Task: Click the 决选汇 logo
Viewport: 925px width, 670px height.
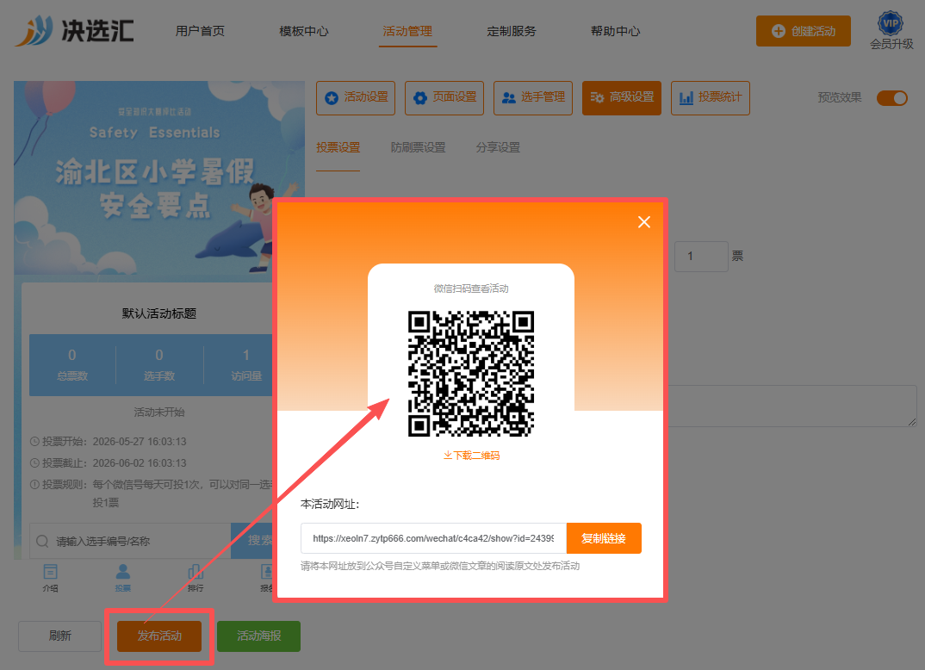Action: click(x=75, y=31)
